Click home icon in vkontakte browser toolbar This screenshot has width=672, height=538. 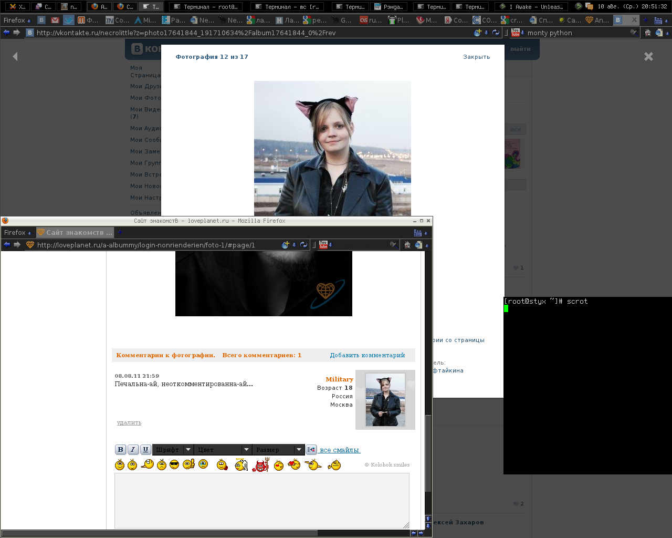pyautogui.click(x=647, y=33)
